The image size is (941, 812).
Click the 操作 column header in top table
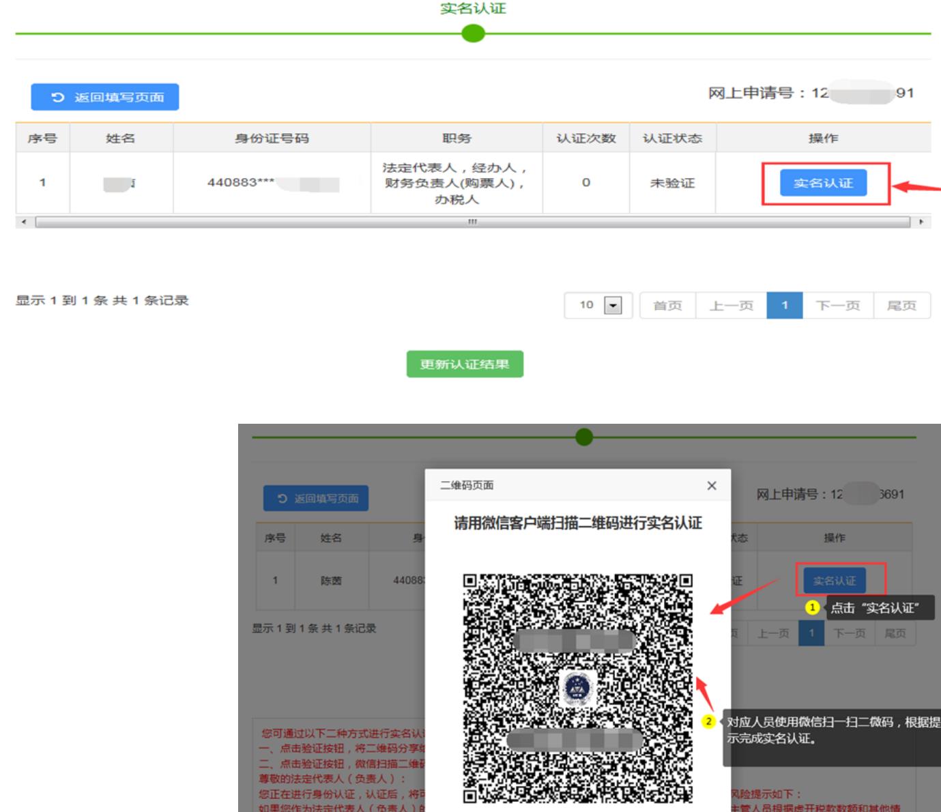click(x=823, y=138)
